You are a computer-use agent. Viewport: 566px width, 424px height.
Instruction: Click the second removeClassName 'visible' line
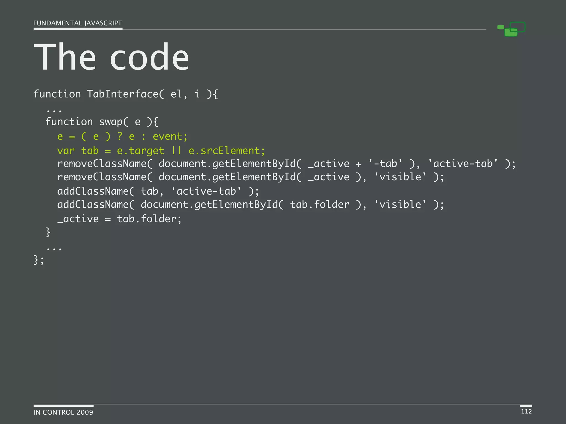(250, 177)
